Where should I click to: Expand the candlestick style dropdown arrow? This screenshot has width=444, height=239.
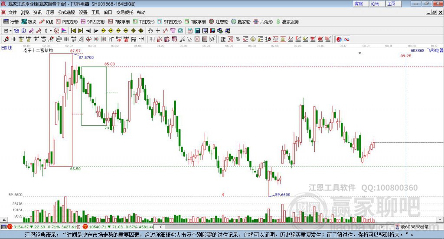click(51, 31)
